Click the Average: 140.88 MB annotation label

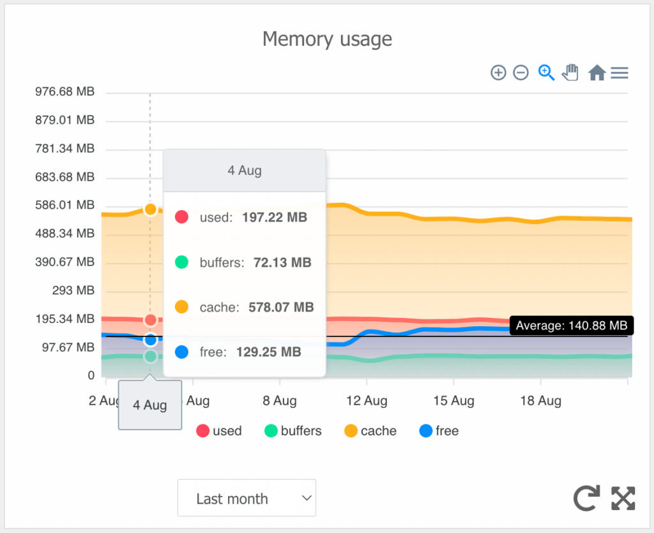point(571,326)
